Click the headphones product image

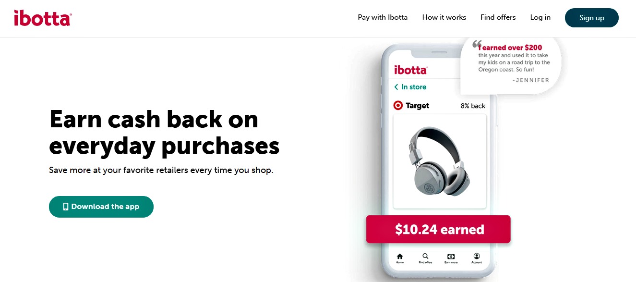point(439,161)
